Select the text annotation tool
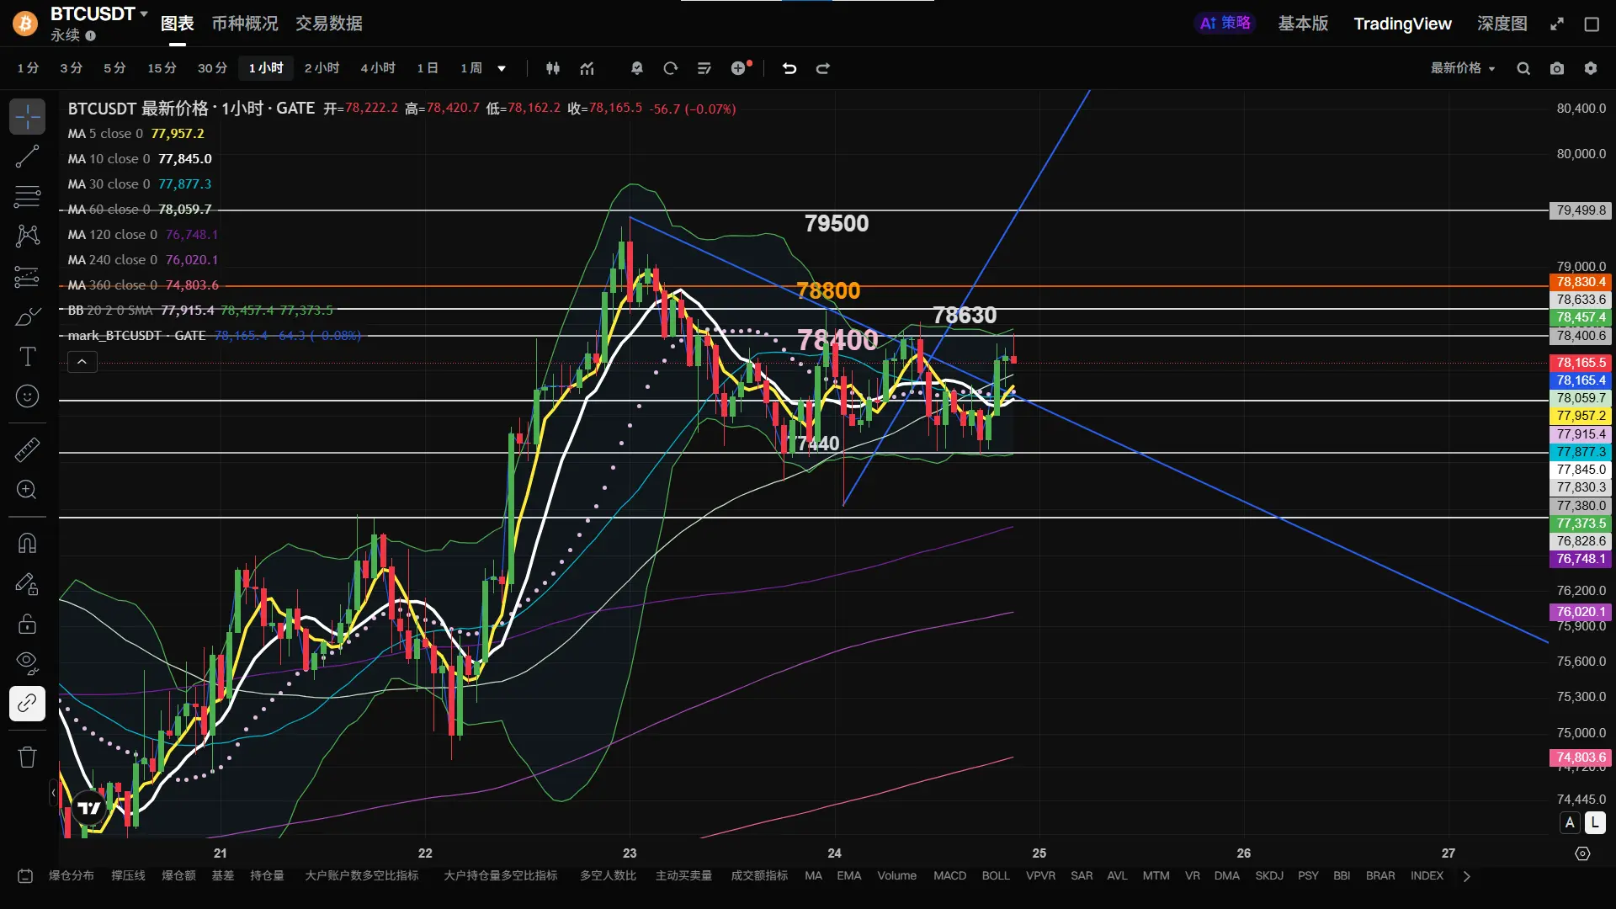1616x909 pixels. 27,357
